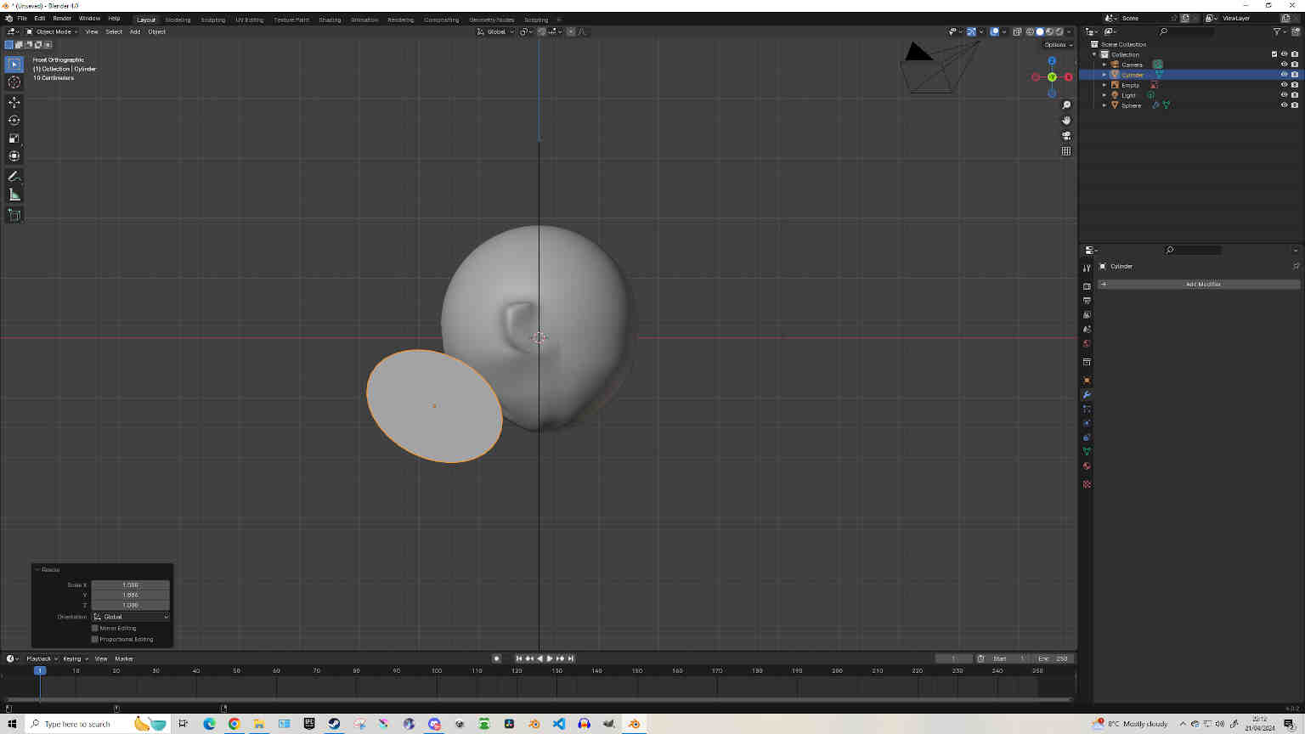
Task: Switch to Shading workspace tab
Action: pos(330,20)
